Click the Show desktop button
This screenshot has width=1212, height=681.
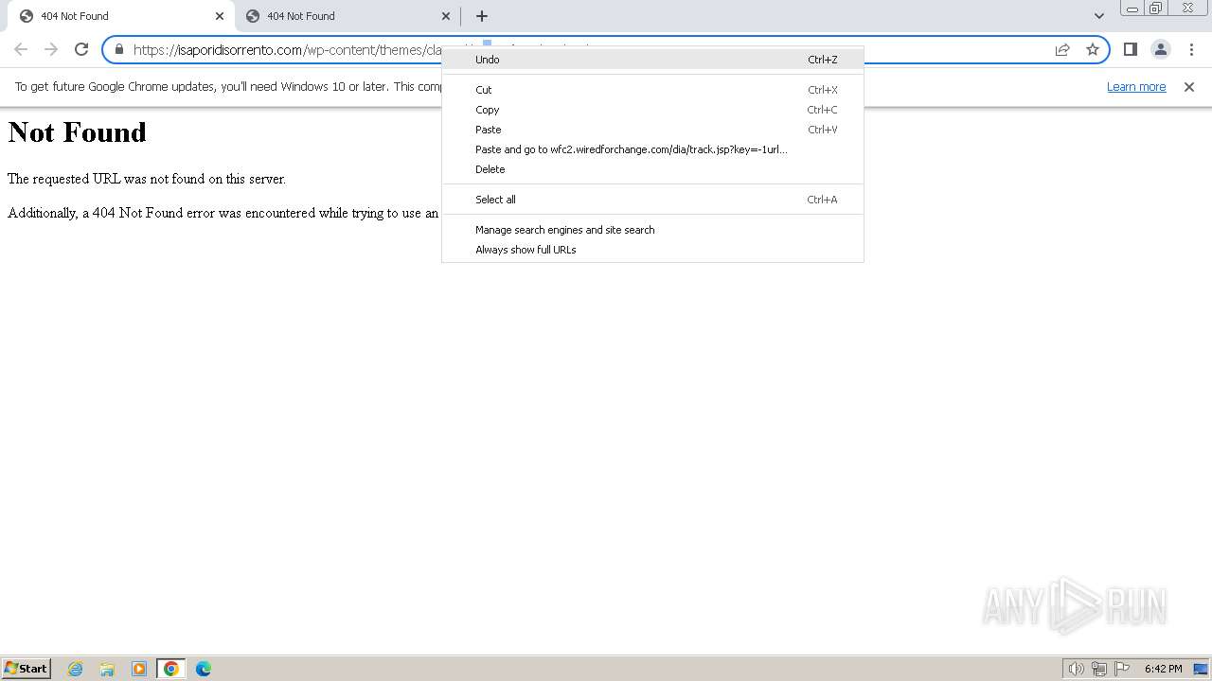1202,669
